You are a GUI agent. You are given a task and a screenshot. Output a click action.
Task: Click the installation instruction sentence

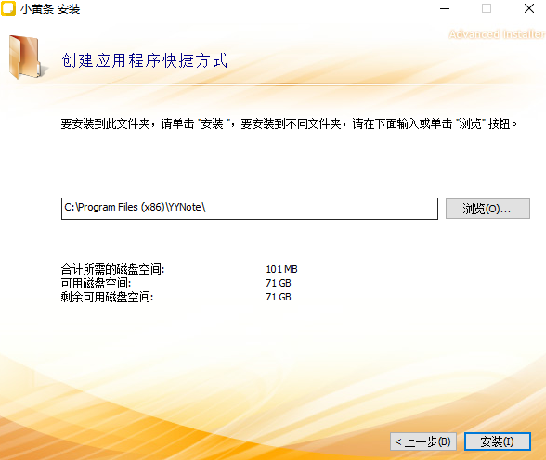pyautogui.click(x=289, y=123)
